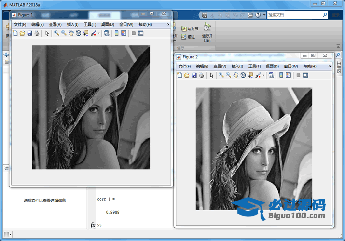Open 桌面(D) menu in Figure 1
The width and height of the screenshot is (345, 241).
click(108, 25)
